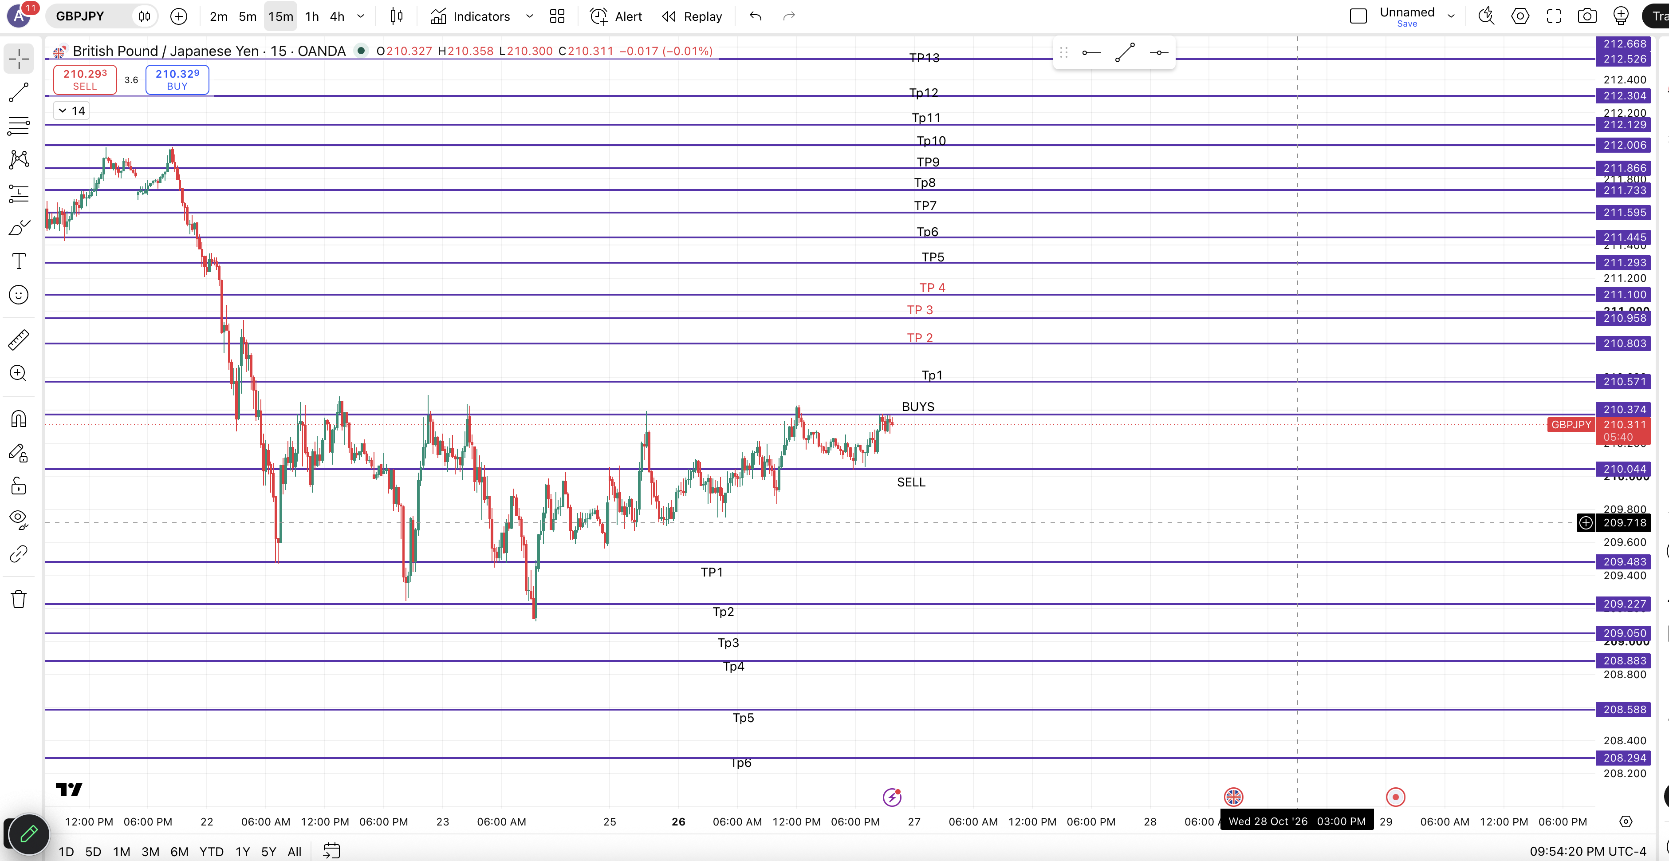Viewport: 1669px width, 861px height.
Task: Open the link drawings tool
Action: pos(19,554)
